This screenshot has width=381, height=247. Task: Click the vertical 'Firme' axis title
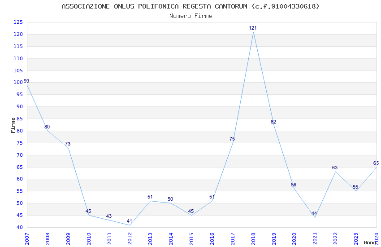(x=13, y=125)
